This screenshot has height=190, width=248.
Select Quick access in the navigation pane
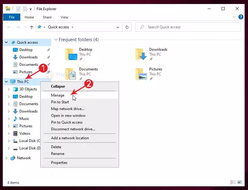pyautogui.click(x=27, y=42)
